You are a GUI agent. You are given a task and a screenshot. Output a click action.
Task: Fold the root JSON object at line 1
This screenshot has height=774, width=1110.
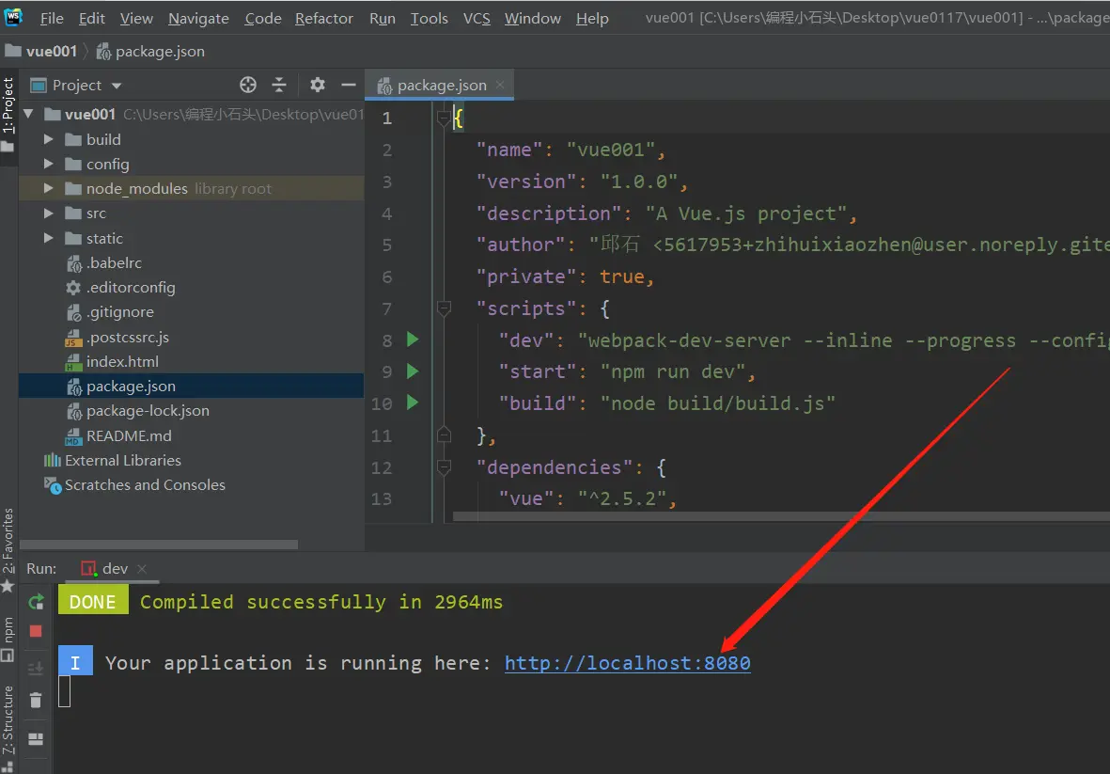point(444,118)
